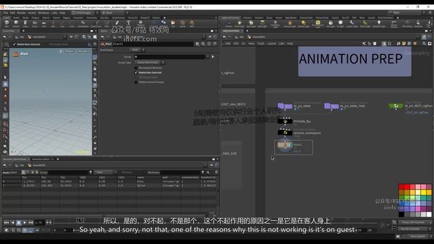The width and height of the screenshot is (434, 244).
Task: Click the network editor wrench icon
Action: tap(364, 43)
